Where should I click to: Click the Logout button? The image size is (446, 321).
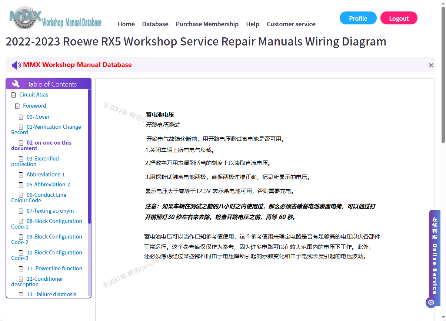[x=399, y=18]
